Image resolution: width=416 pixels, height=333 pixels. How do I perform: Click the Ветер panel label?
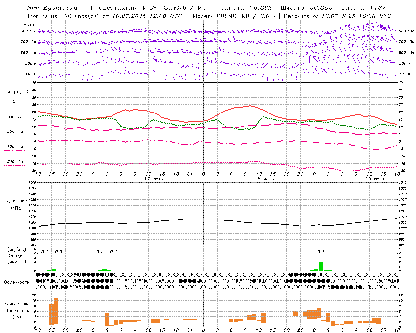pyautogui.click(x=30, y=25)
